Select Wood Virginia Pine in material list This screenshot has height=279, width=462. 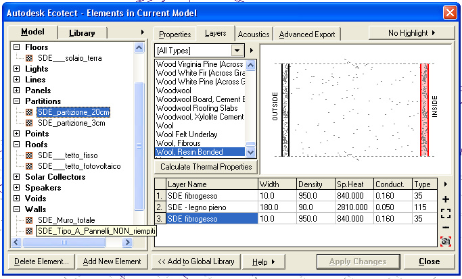(x=200, y=64)
